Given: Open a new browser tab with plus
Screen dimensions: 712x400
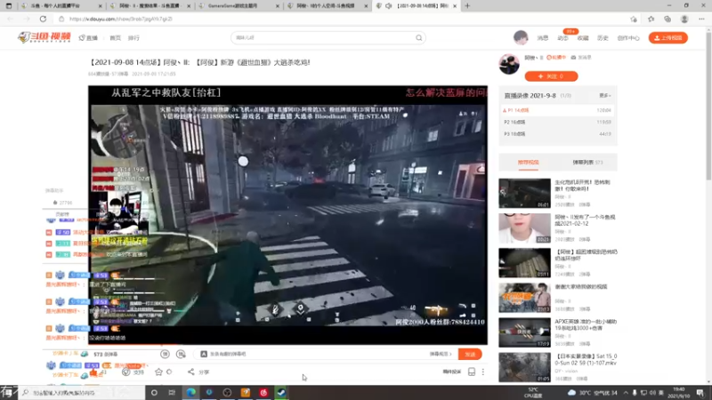Looking at the screenshot, I should 467,6.
